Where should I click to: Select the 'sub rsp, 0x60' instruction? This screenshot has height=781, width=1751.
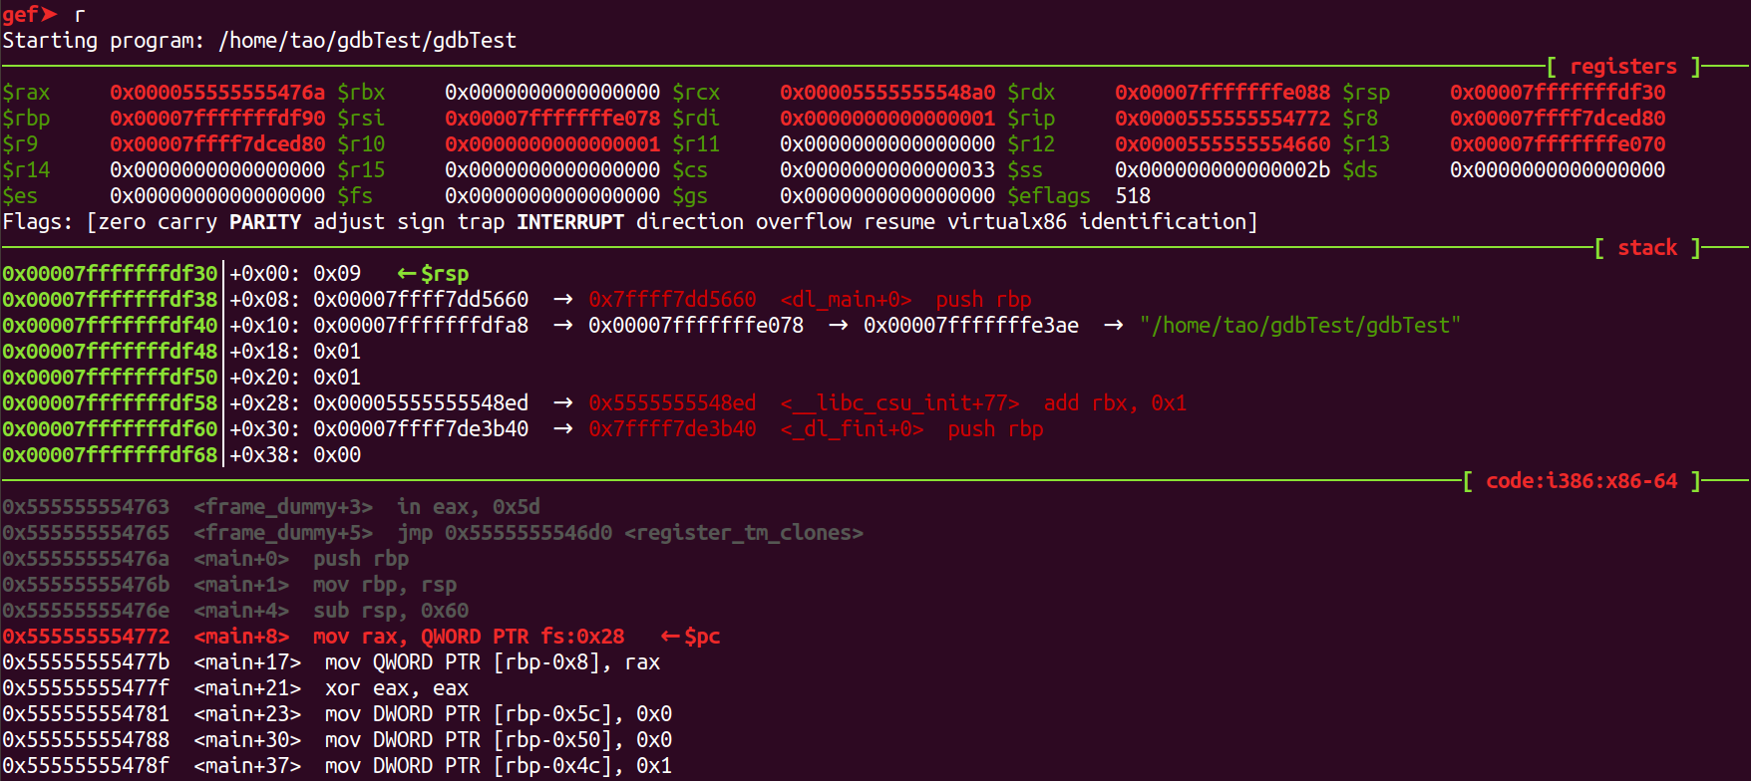coord(391,610)
